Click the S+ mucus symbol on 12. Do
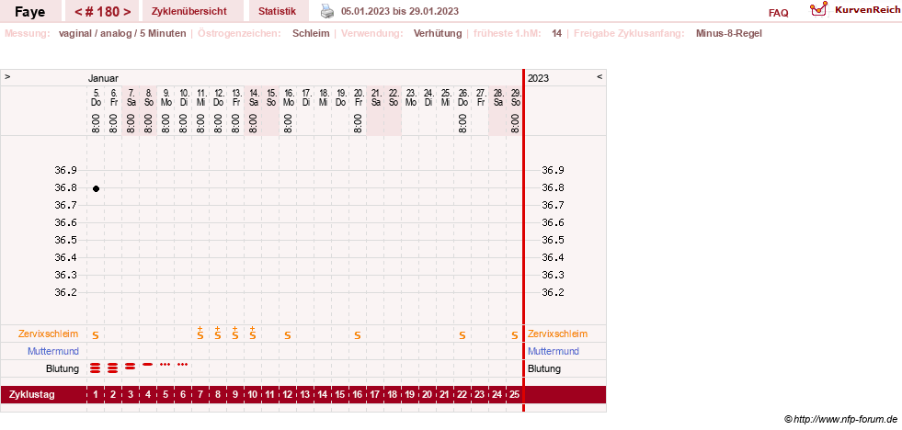Image resolution: width=902 pixels, height=430 pixels. point(217,333)
